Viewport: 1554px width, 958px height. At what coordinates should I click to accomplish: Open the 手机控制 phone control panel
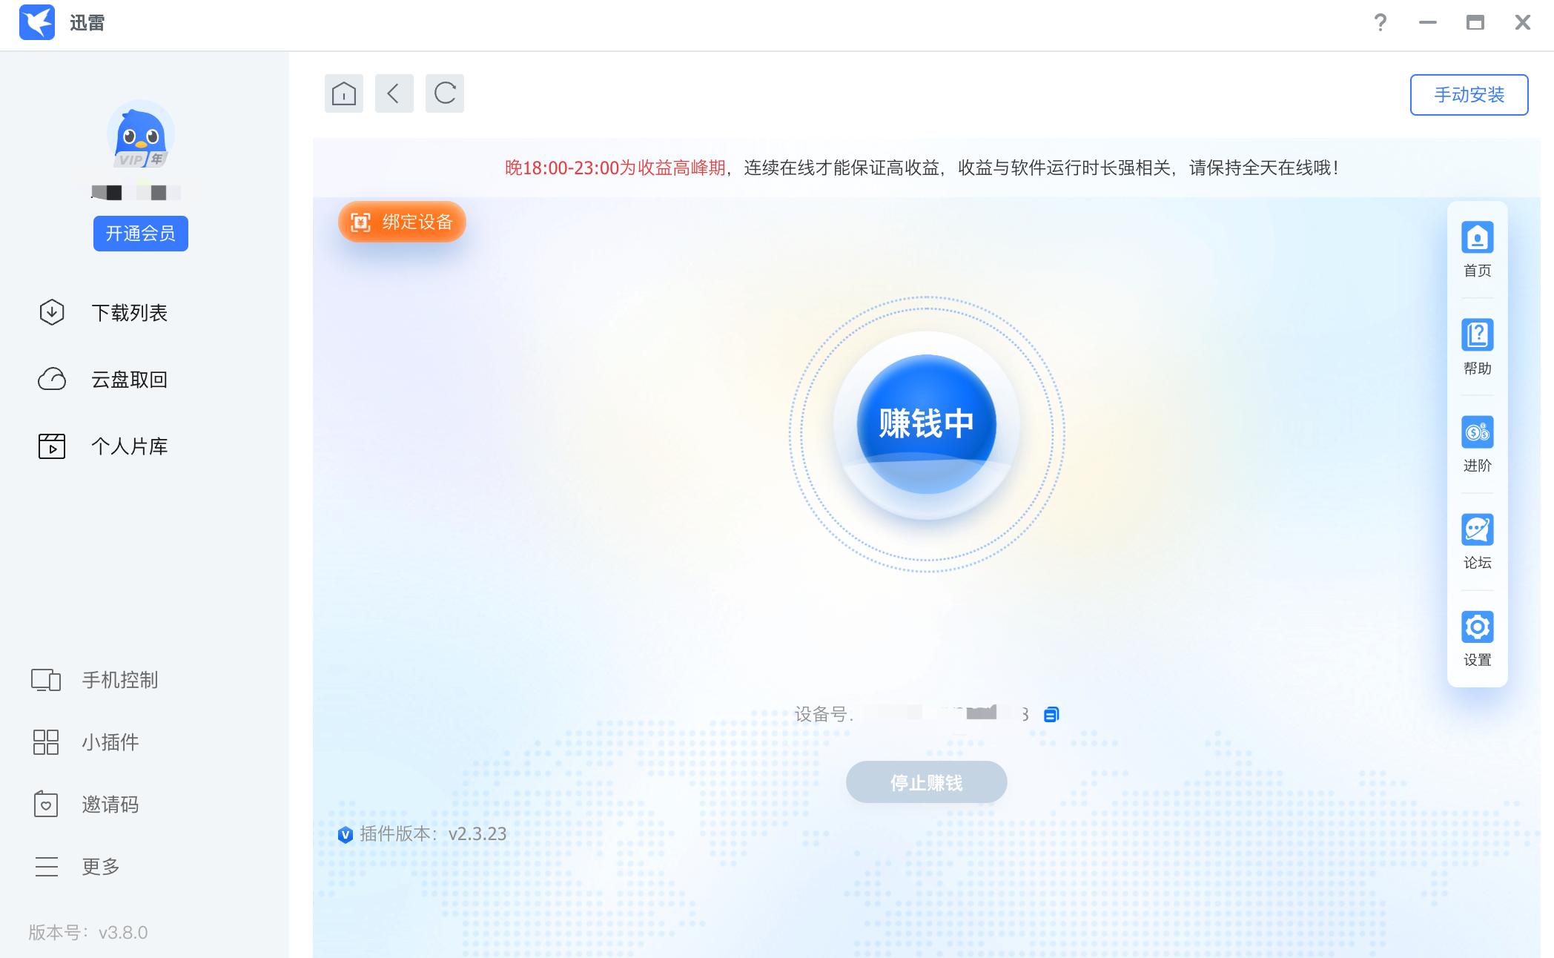(x=119, y=680)
